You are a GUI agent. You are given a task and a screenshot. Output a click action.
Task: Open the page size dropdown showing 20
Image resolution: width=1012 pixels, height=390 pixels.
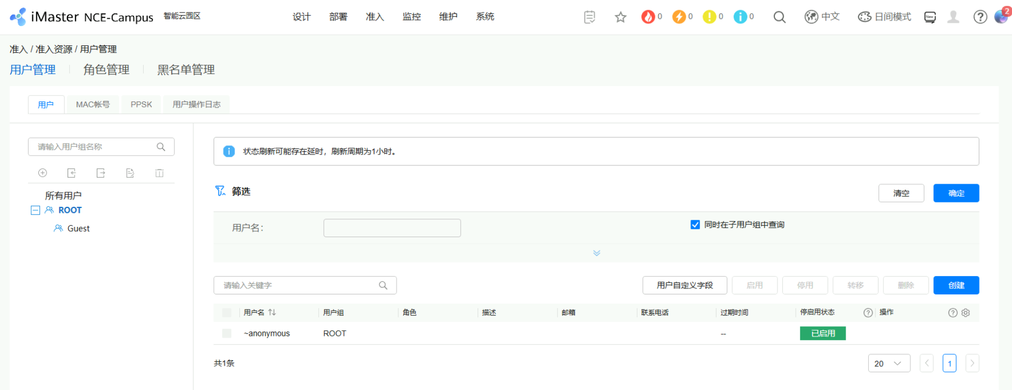pyautogui.click(x=889, y=364)
